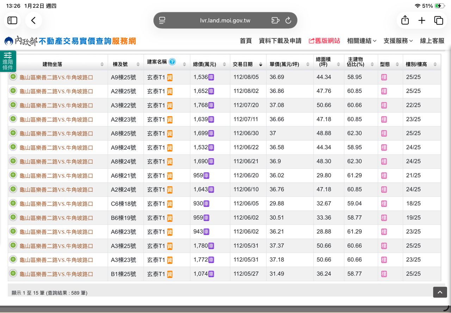Open Safari sidebar panel icon
This screenshot has height=313, width=451.
coord(12,20)
